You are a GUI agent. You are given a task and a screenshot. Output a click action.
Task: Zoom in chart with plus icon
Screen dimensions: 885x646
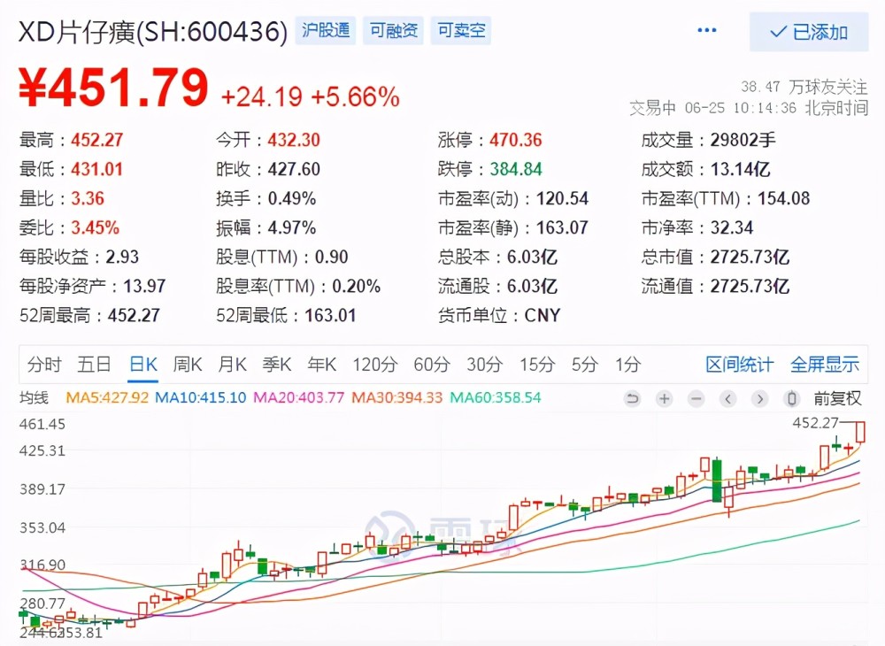pos(665,399)
